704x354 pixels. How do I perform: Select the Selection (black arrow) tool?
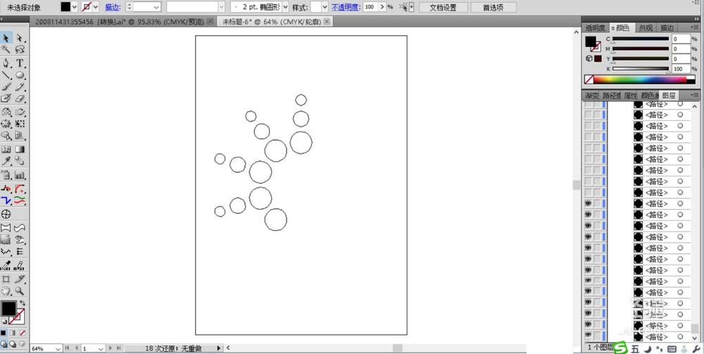(x=6, y=38)
